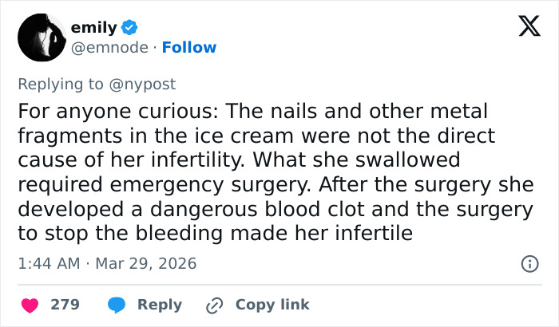Screen dimensions: 559x327
Task: Click the Mar 29, 2026 date
Action: 145,263
